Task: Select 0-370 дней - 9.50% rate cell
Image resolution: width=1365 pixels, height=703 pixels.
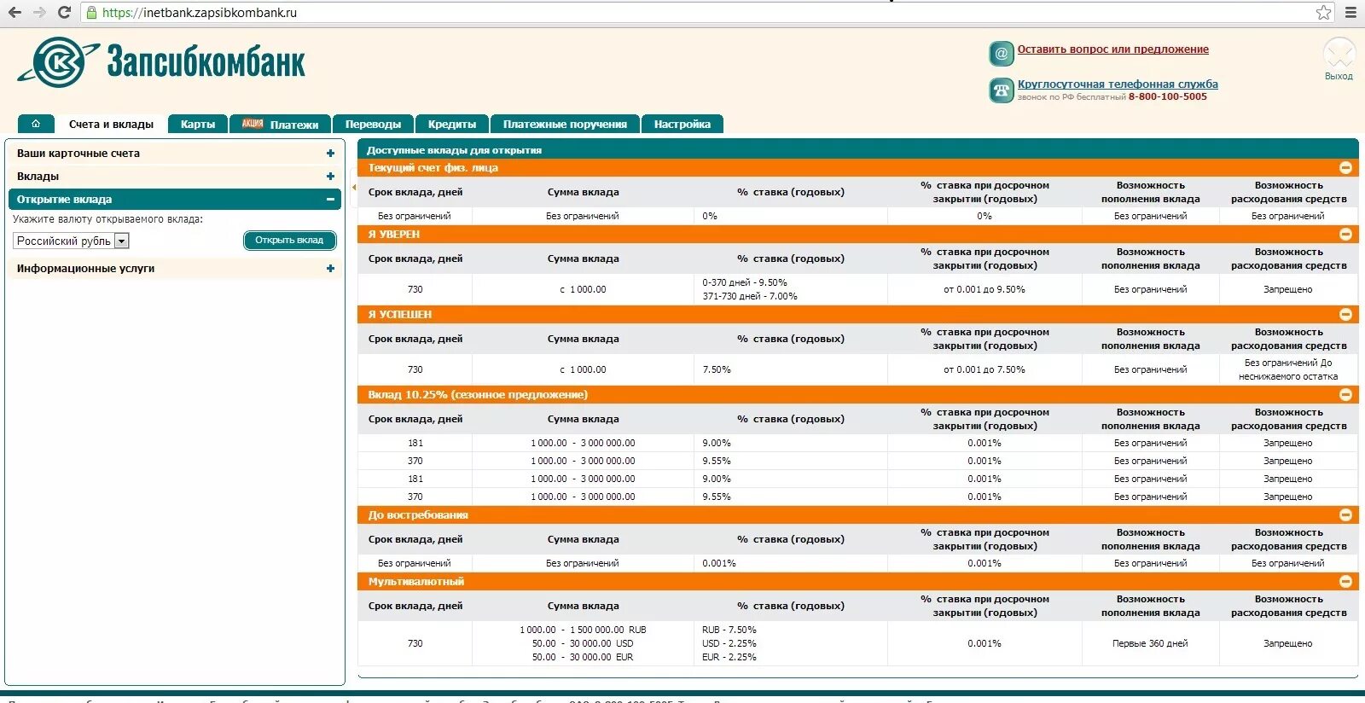Action: tap(745, 283)
